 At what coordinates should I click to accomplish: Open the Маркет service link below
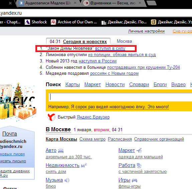tap(127, 150)
